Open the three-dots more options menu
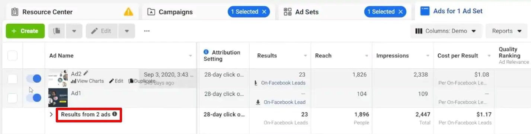Viewport: 531px width, 134px height. [x=147, y=31]
